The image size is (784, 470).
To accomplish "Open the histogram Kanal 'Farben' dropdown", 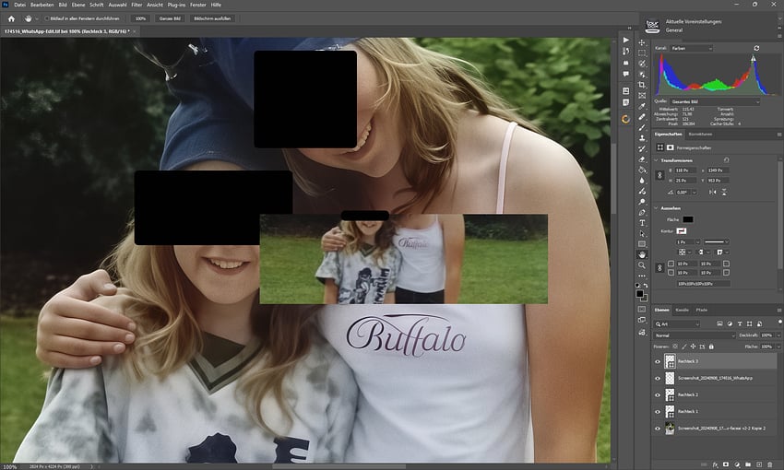I will tap(692, 48).
